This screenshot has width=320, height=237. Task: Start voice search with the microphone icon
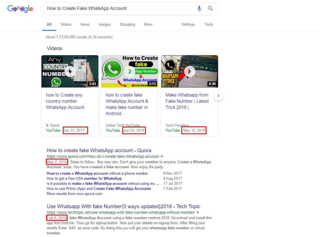click(x=199, y=8)
